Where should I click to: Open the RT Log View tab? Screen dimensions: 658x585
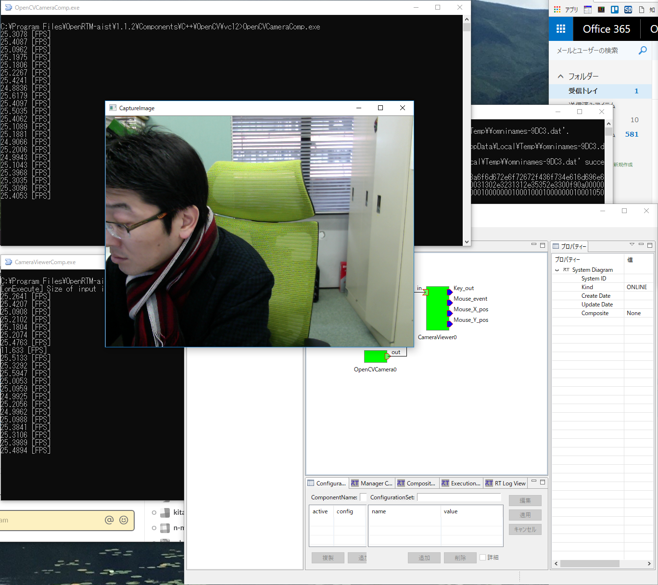pyautogui.click(x=506, y=483)
